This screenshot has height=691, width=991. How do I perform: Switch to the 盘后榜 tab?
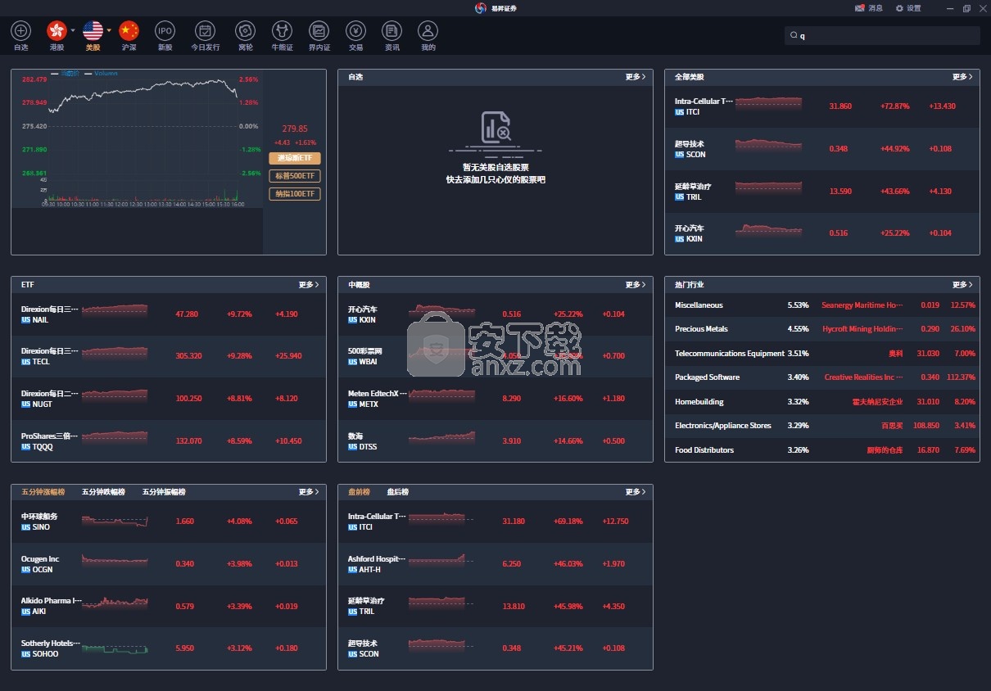(x=397, y=492)
